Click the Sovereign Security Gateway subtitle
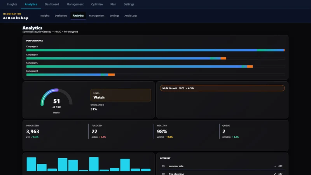Screen dimensions: 311x175 [x=50, y=32]
